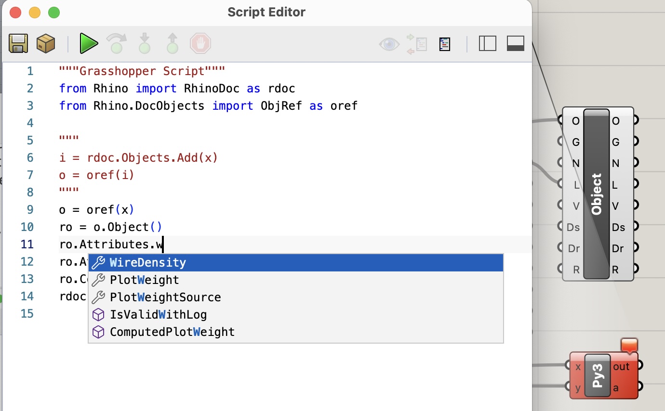This screenshot has width=665, height=411.
Task: Toggle the side panel layout button
Action: pyautogui.click(x=488, y=44)
